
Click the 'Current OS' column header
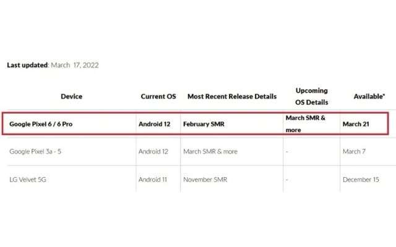pyautogui.click(x=158, y=96)
